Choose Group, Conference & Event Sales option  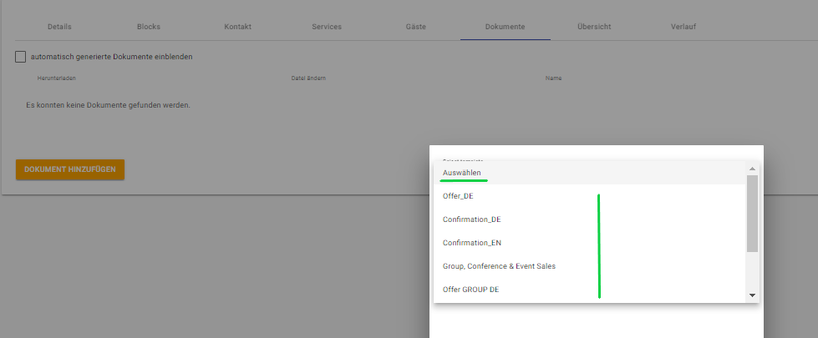point(590,266)
